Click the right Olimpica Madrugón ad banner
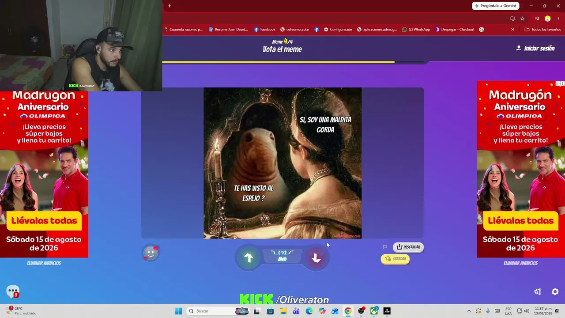Screen dimensions: 565x318 pos(521,169)
